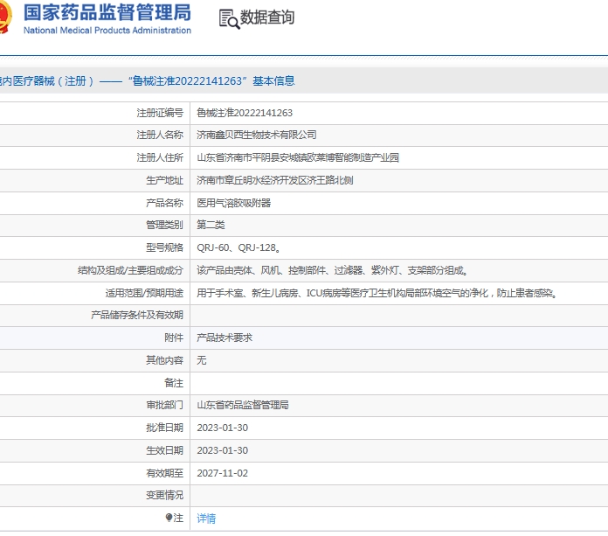Click the 管理类别 label
This screenshot has width=608, height=536.
point(164,225)
